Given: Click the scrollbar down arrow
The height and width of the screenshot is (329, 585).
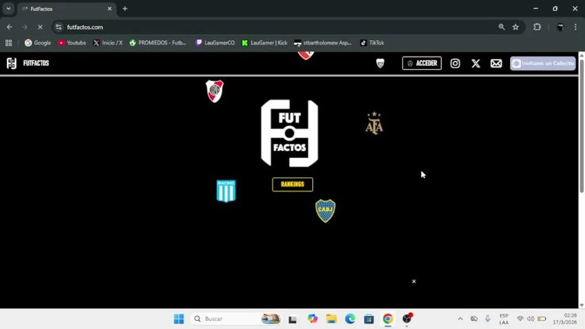Looking at the screenshot, I should pyautogui.click(x=582, y=305).
